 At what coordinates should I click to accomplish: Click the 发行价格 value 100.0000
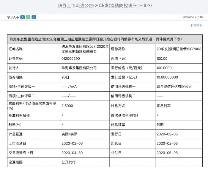pos(164,68)
